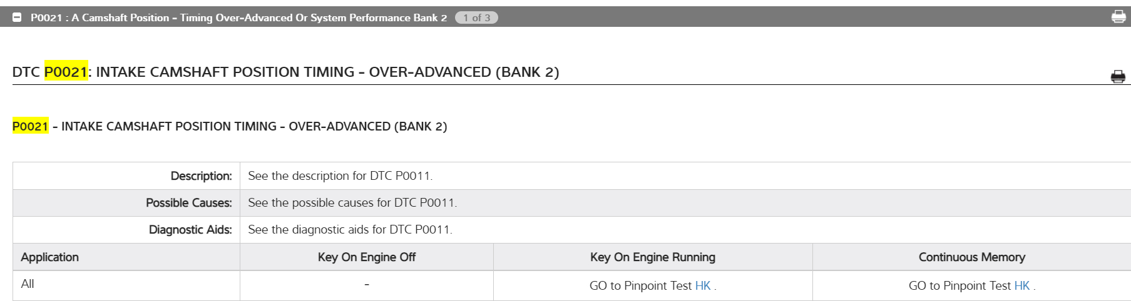This screenshot has width=1131, height=301.
Task: Click the printer icon in gray header bar
Action: coord(1118,17)
